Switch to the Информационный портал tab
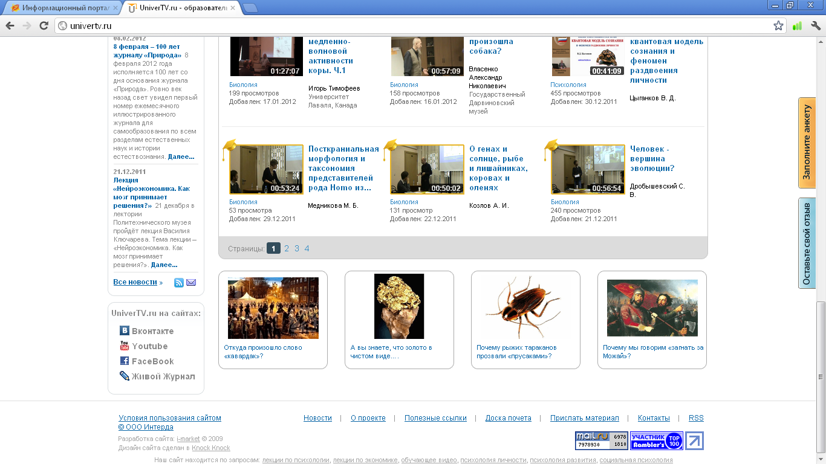Screen dimensions: 826x464 [63, 8]
